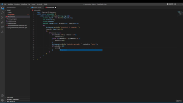Click line 1 import java.util.Scanner text

pos(46,12)
